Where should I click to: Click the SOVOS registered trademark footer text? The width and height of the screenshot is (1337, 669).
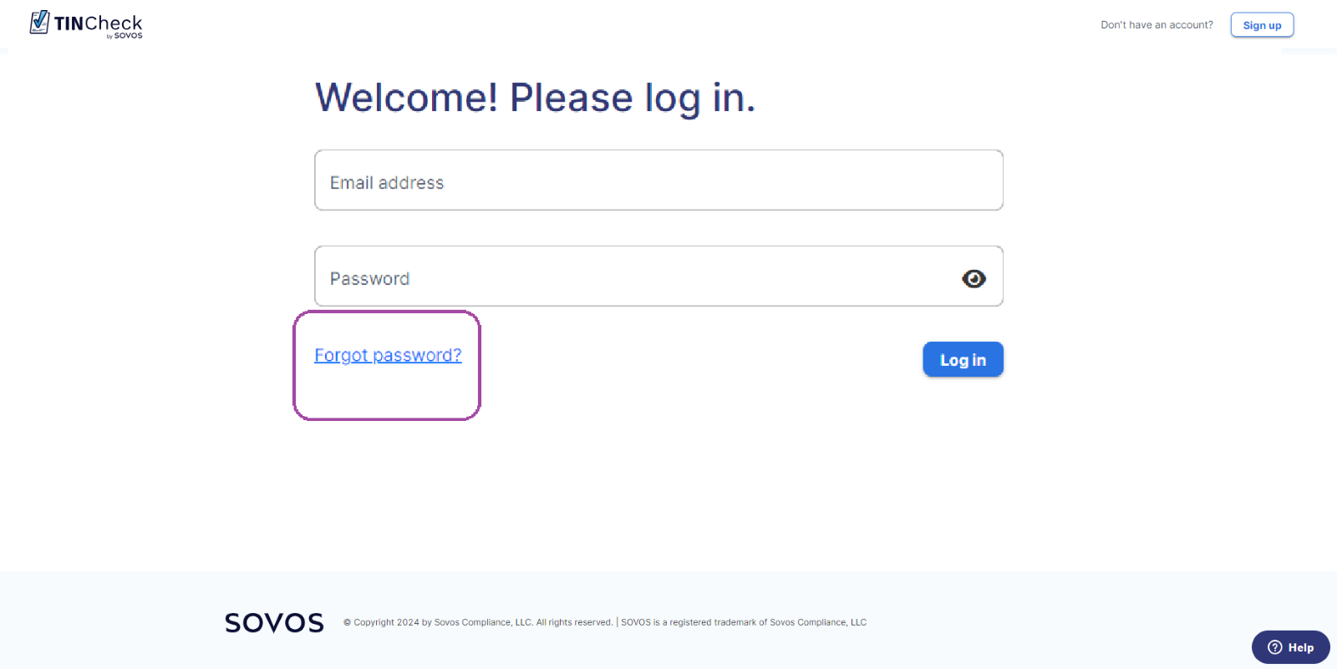point(744,622)
